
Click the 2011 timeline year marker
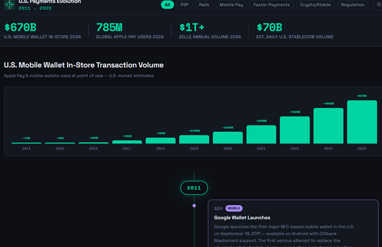tap(194, 188)
